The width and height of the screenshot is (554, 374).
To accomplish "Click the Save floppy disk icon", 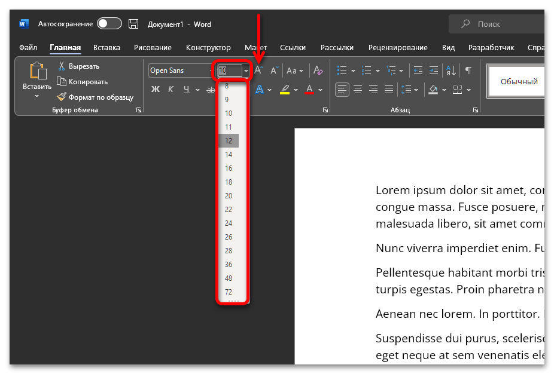I will pyautogui.click(x=134, y=24).
